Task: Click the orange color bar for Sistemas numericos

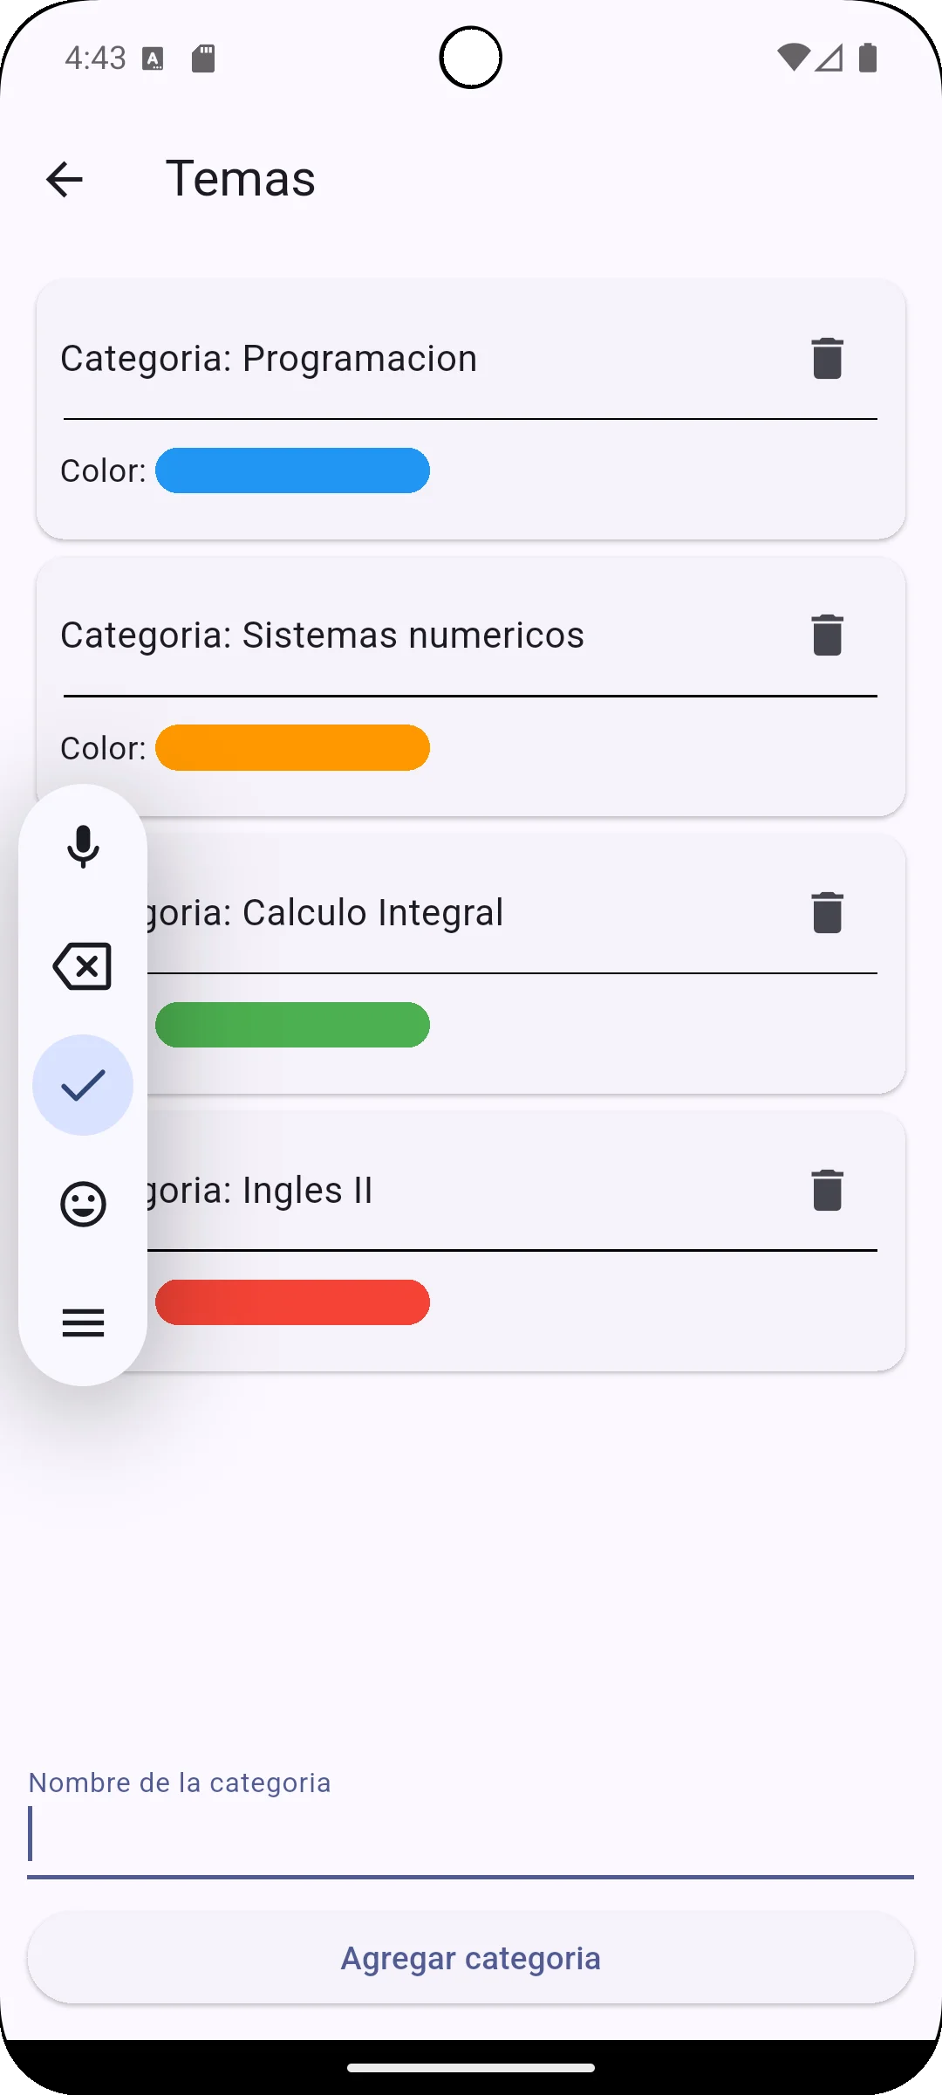Action: click(x=292, y=748)
